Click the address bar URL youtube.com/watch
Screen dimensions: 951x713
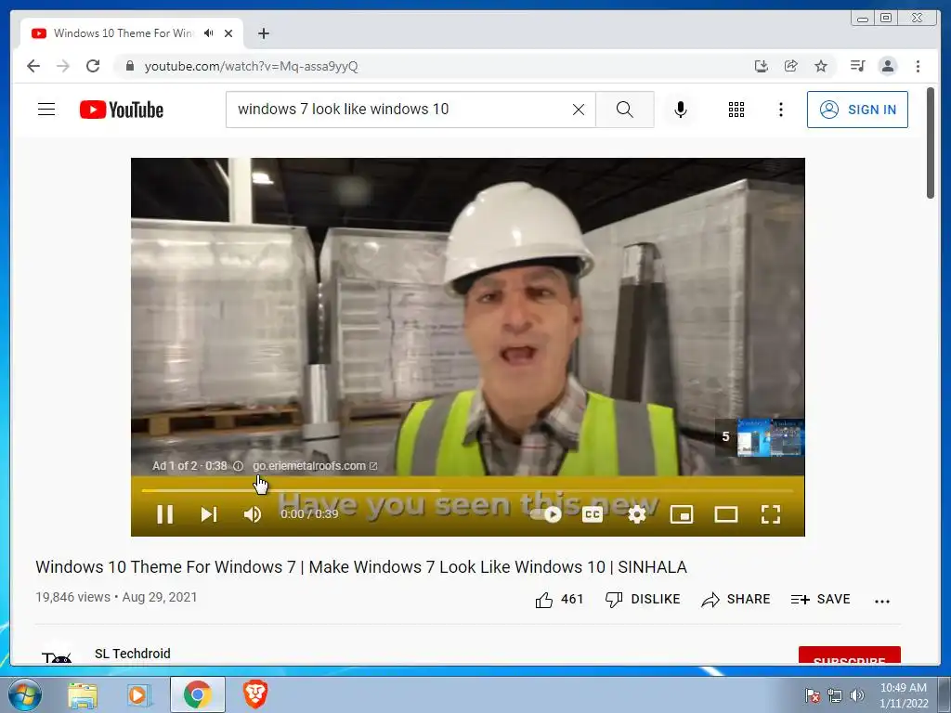pyautogui.click(x=251, y=66)
